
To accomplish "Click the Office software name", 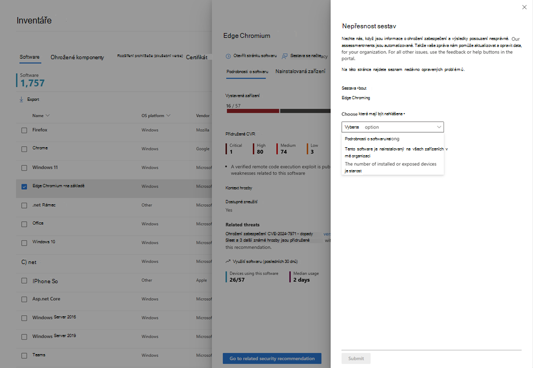I will click(x=38, y=223).
